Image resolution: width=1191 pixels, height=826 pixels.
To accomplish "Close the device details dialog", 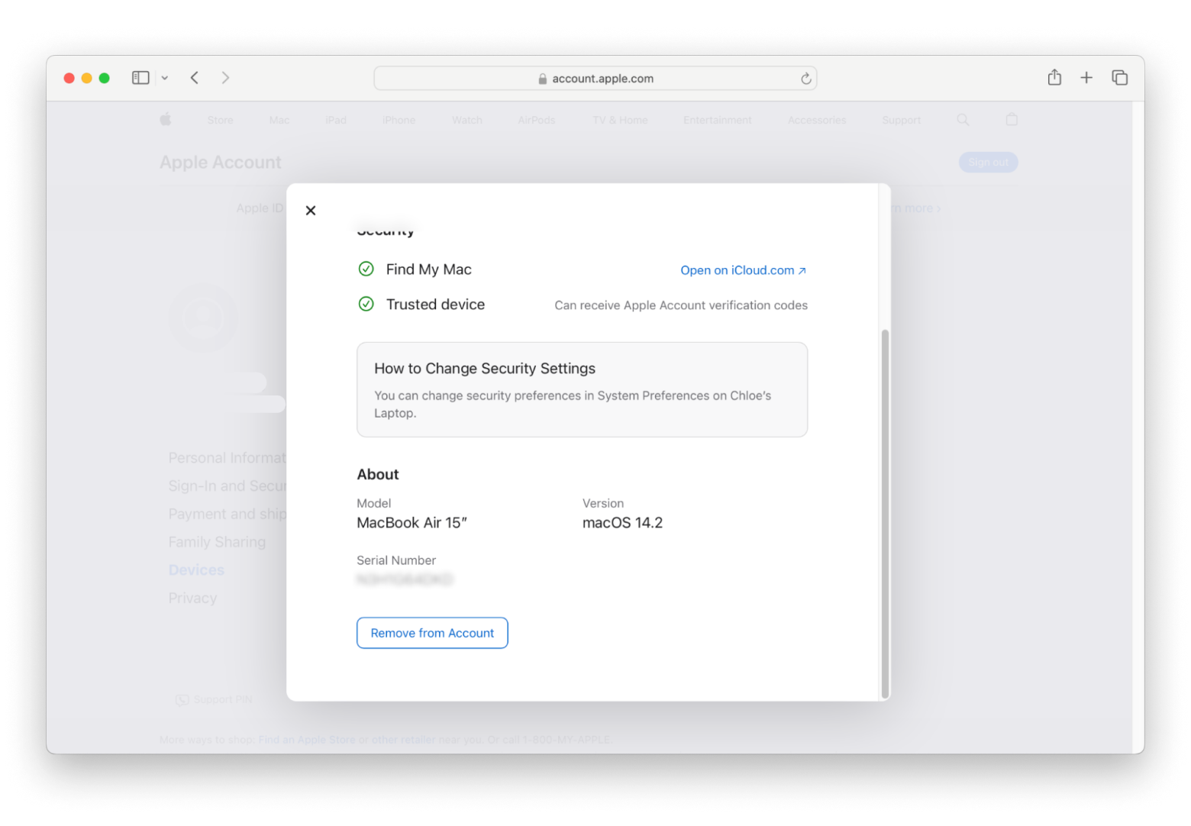I will coord(310,211).
